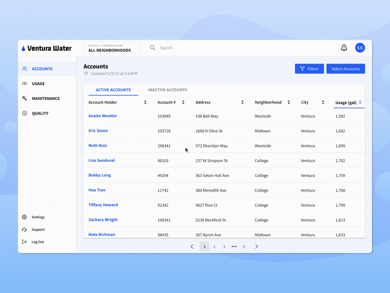The width and height of the screenshot is (390, 293).
Task: Click the Support headset icon
Action: coord(23,230)
